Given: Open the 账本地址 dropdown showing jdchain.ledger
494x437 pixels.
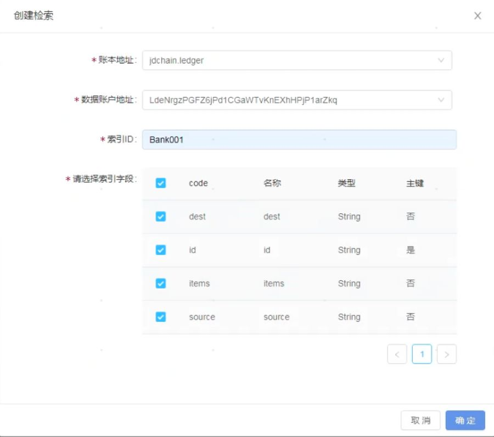Looking at the screenshot, I should 297,60.
